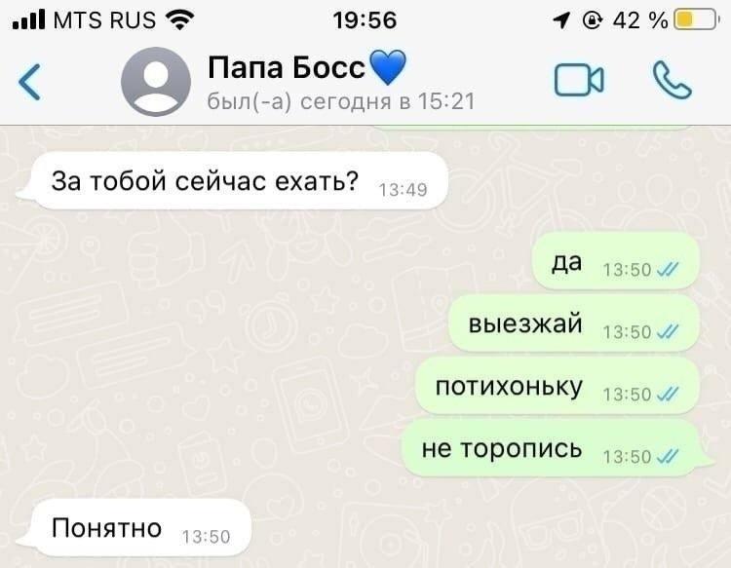The height and width of the screenshot is (568, 731).
Task: Open the contact's profile avatar picture
Action: pos(156,82)
